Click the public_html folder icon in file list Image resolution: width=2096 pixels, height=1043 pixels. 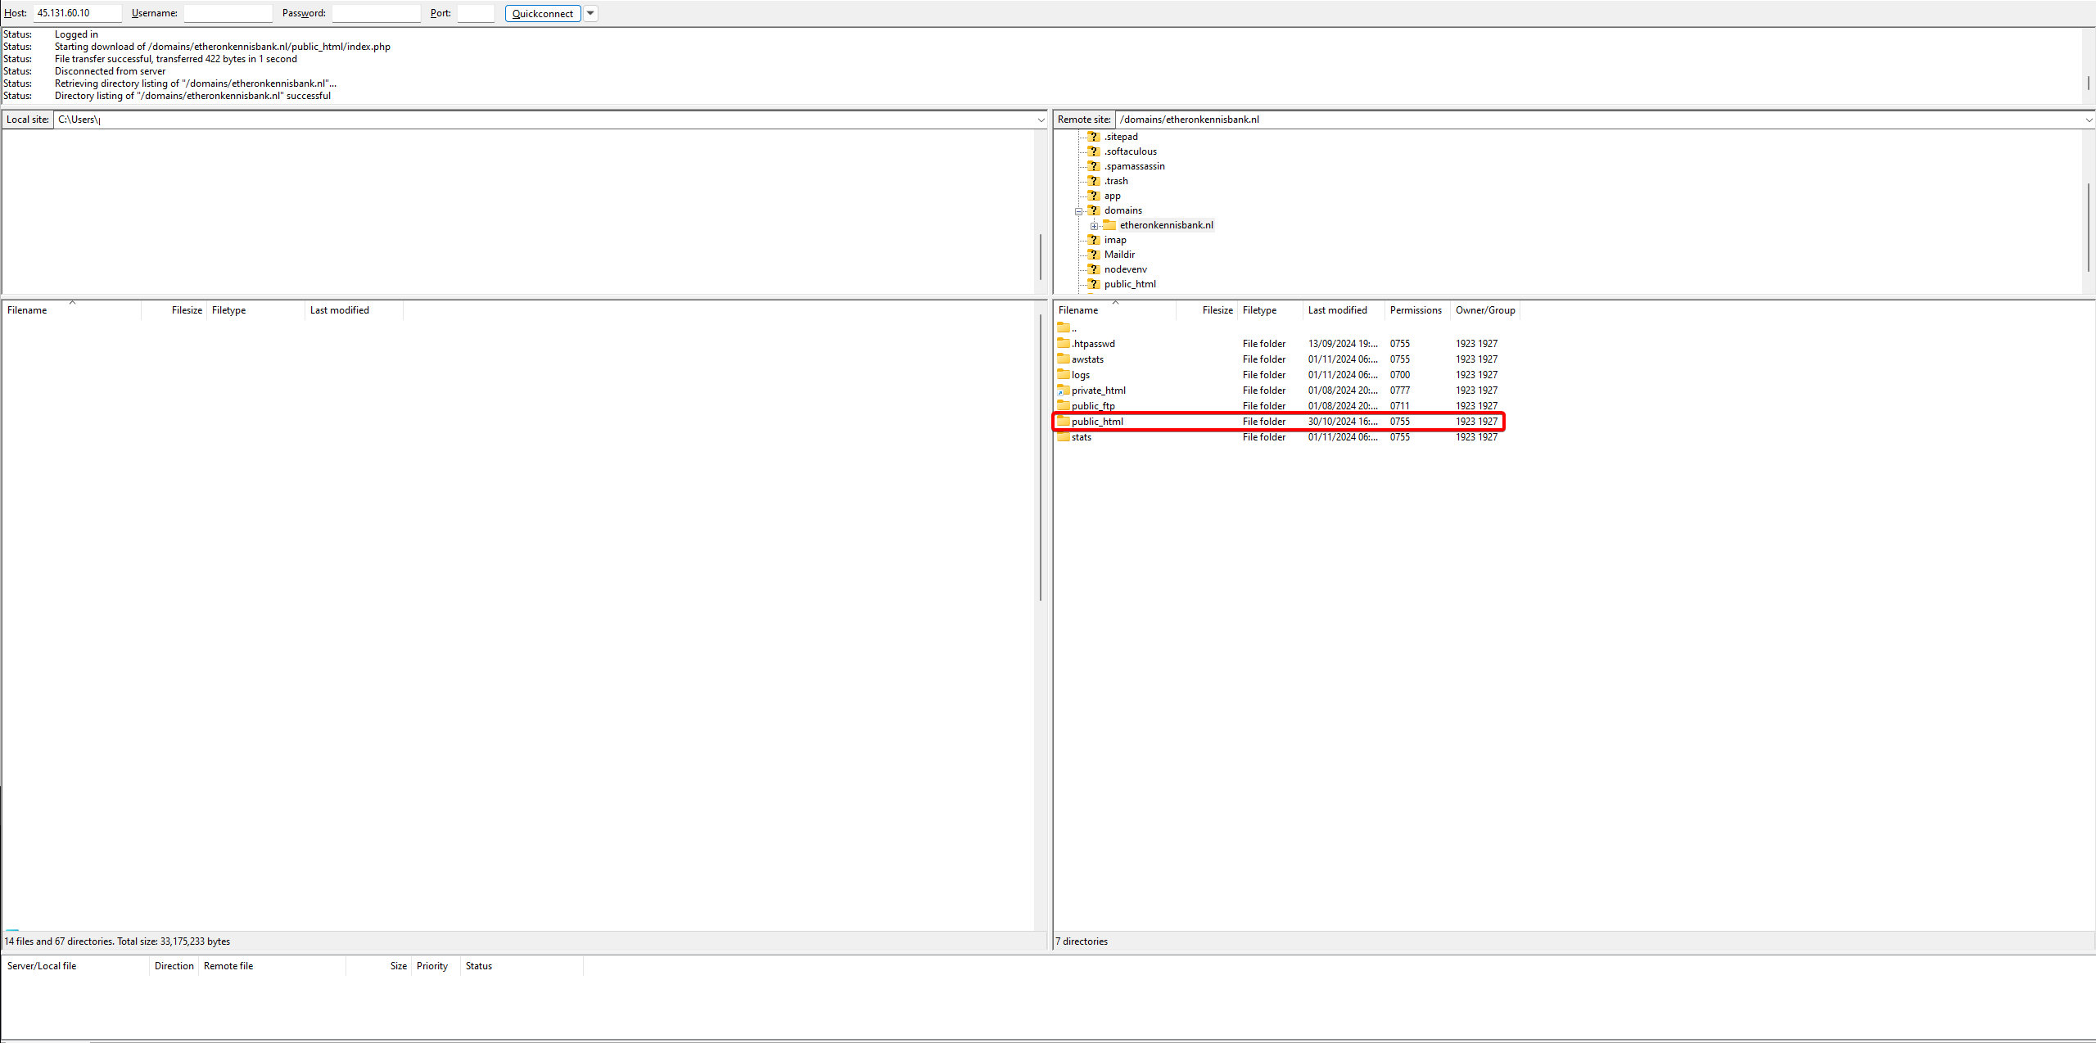point(1064,421)
